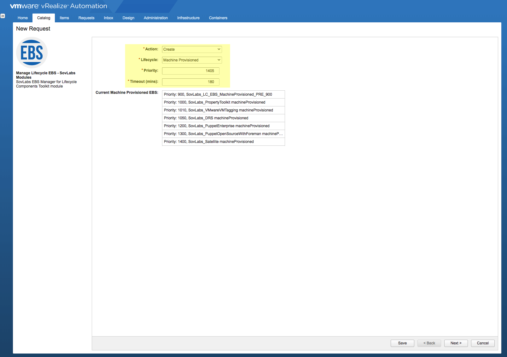Viewport: 507px width, 357px height.
Task: Click the Timeout (mins) field
Action: click(190, 82)
